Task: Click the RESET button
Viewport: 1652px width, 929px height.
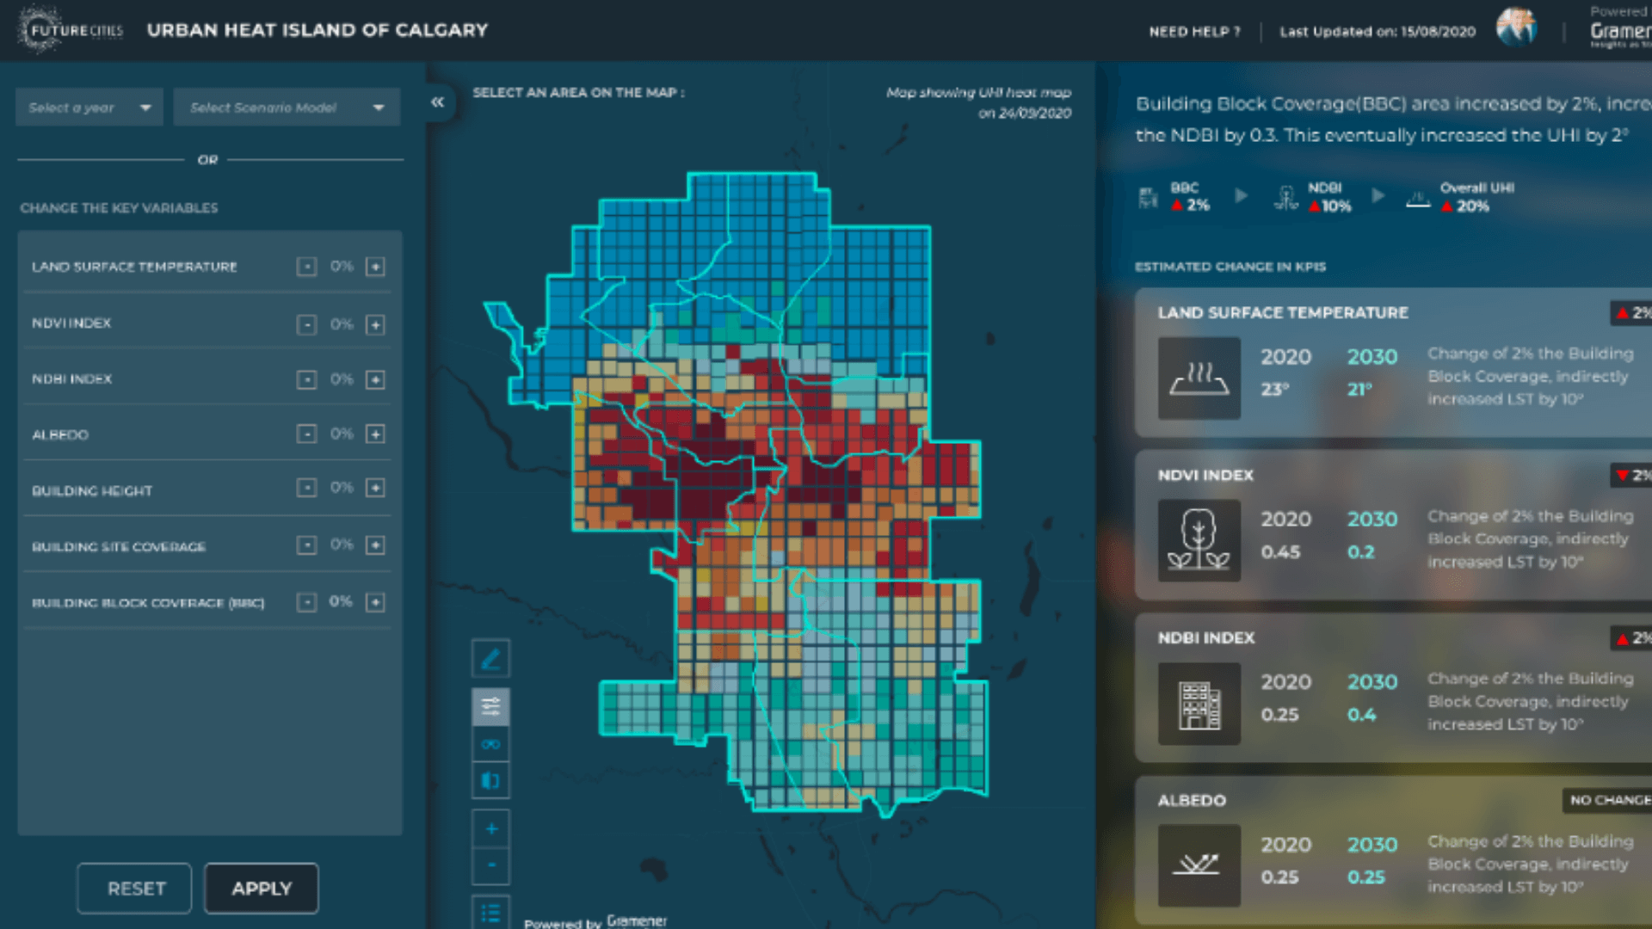Action: point(133,888)
